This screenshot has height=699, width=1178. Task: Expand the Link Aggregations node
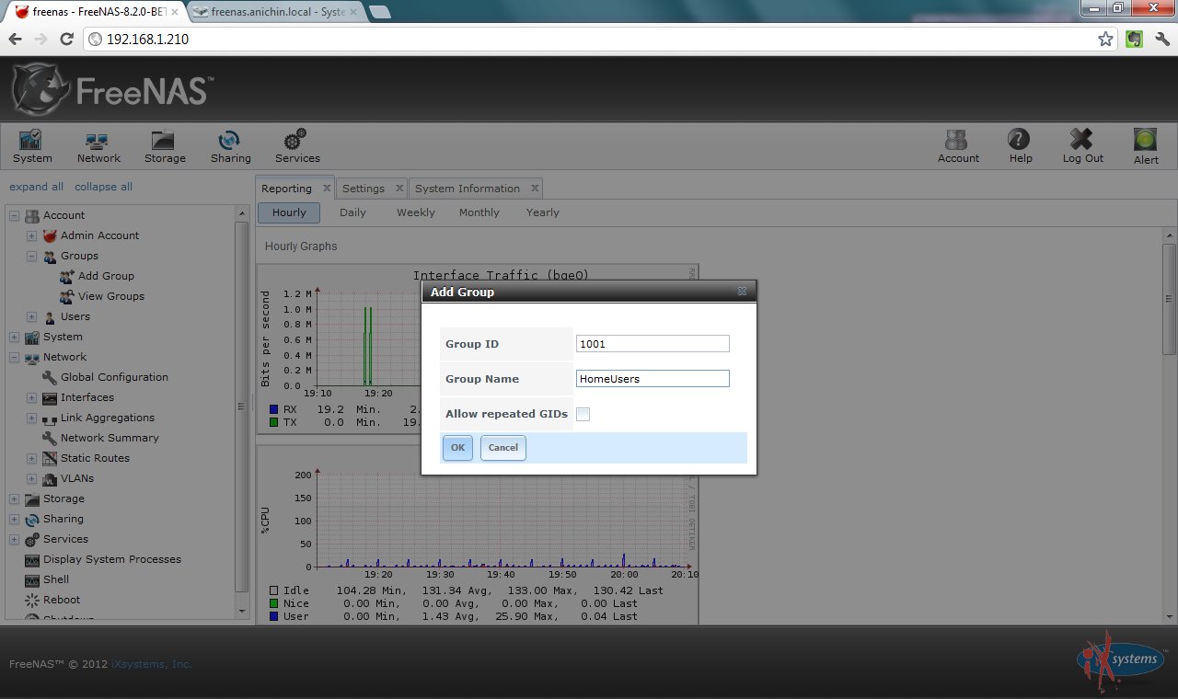point(31,418)
